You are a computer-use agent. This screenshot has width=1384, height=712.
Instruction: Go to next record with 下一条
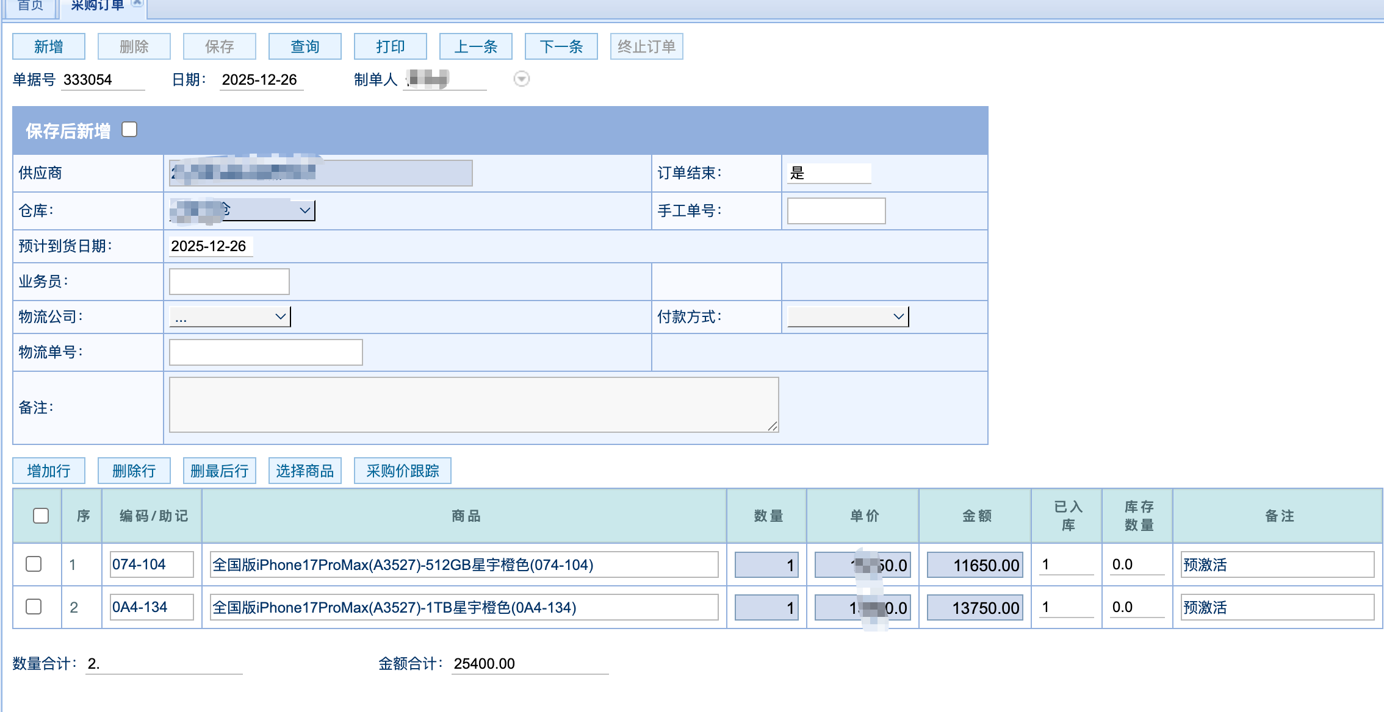[x=561, y=47]
